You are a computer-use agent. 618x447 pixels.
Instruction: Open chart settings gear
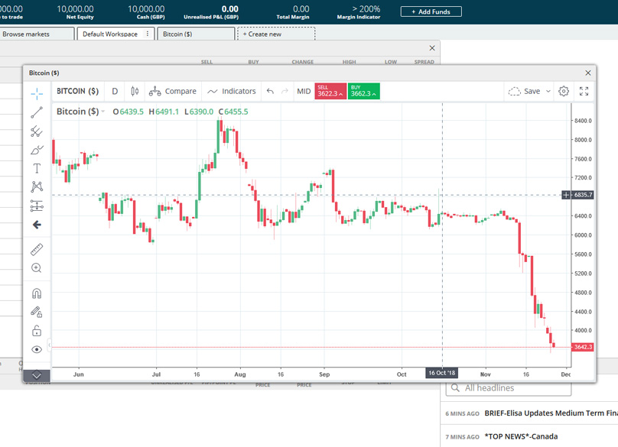coord(564,91)
